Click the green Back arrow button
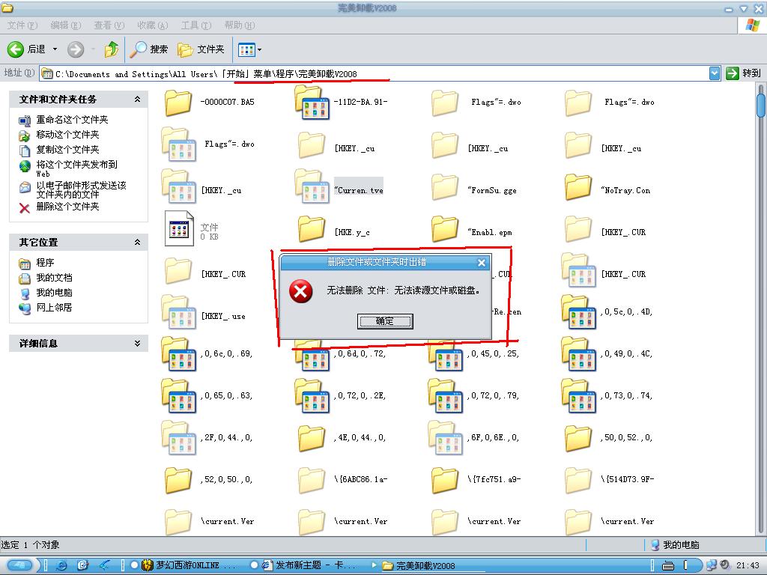Image resolution: width=767 pixels, height=575 pixels. tap(16, 49)
